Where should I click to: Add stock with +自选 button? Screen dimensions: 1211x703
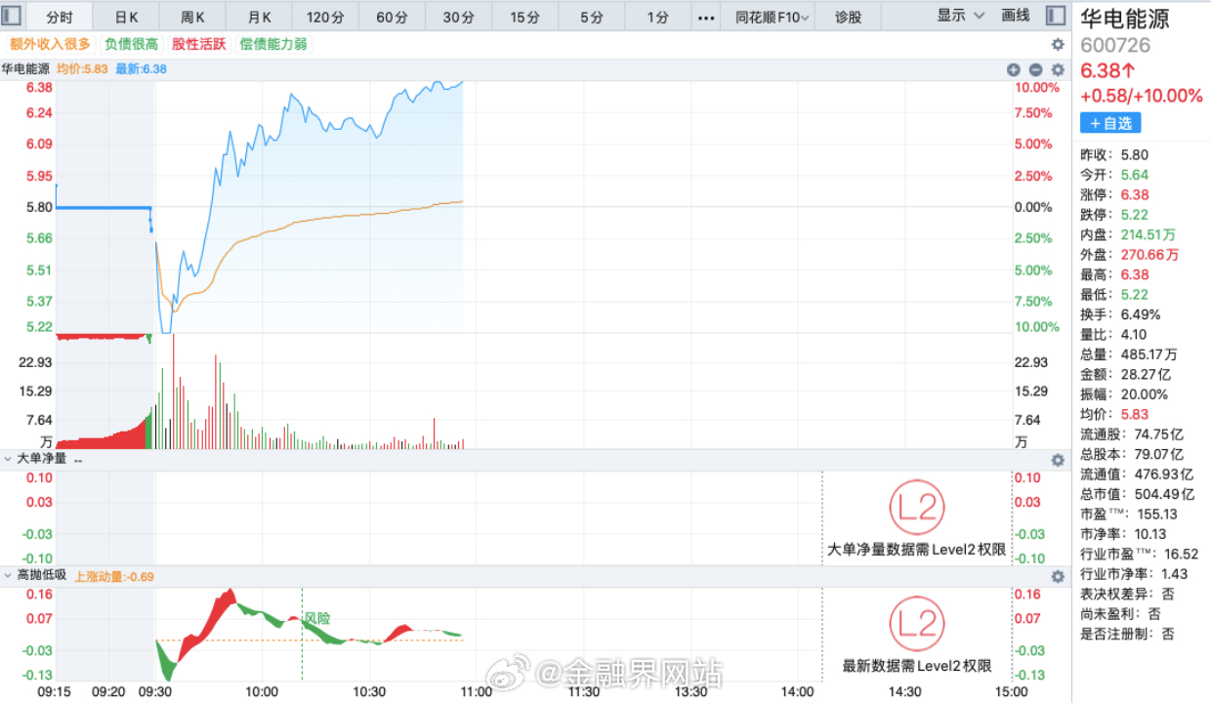[1110, 123]
